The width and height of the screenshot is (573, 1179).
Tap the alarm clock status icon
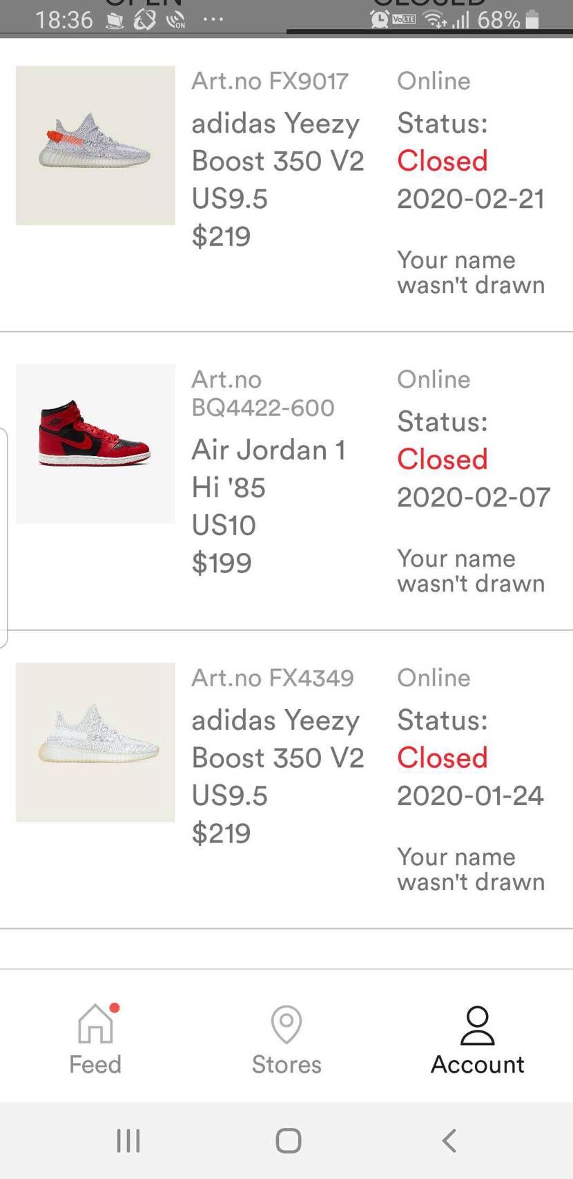click(379, 19)
